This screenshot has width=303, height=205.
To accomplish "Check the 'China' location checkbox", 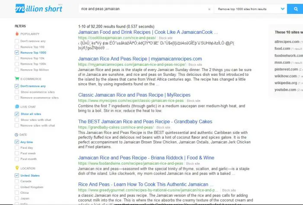I will tap(17, 192).
